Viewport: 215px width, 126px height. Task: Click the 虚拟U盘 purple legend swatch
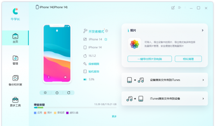point(67,113)
